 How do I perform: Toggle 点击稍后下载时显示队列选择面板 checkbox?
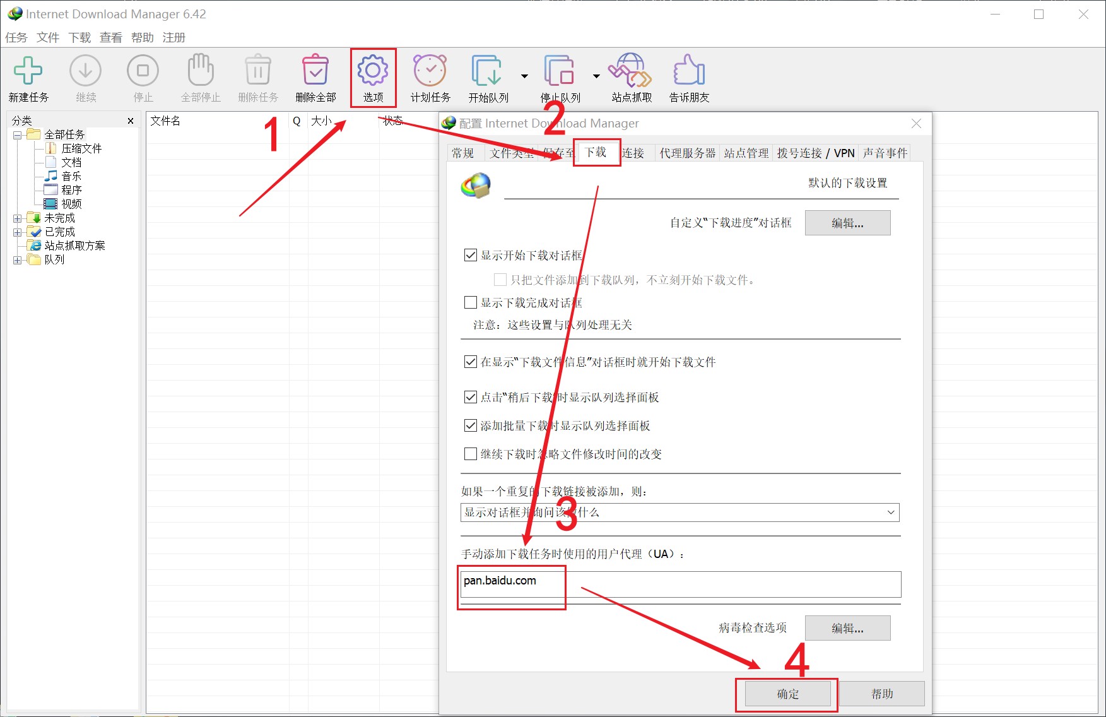[470, 397]
